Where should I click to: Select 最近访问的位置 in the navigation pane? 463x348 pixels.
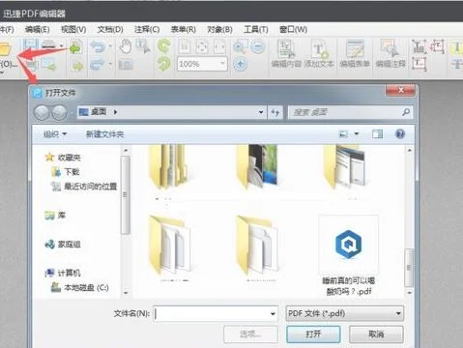click(x=84, y=187)
